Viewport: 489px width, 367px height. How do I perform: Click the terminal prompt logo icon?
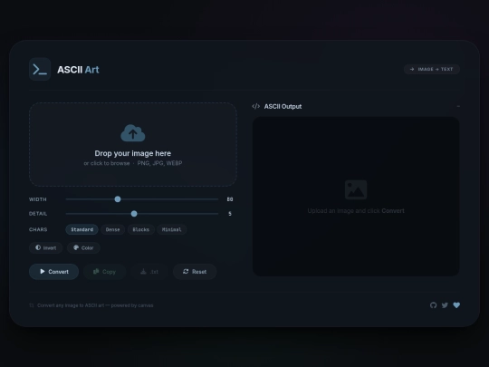[40, 69]
